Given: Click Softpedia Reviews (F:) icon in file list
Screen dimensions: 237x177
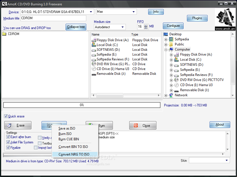Looking at the screenshot, I should (94, 60).
